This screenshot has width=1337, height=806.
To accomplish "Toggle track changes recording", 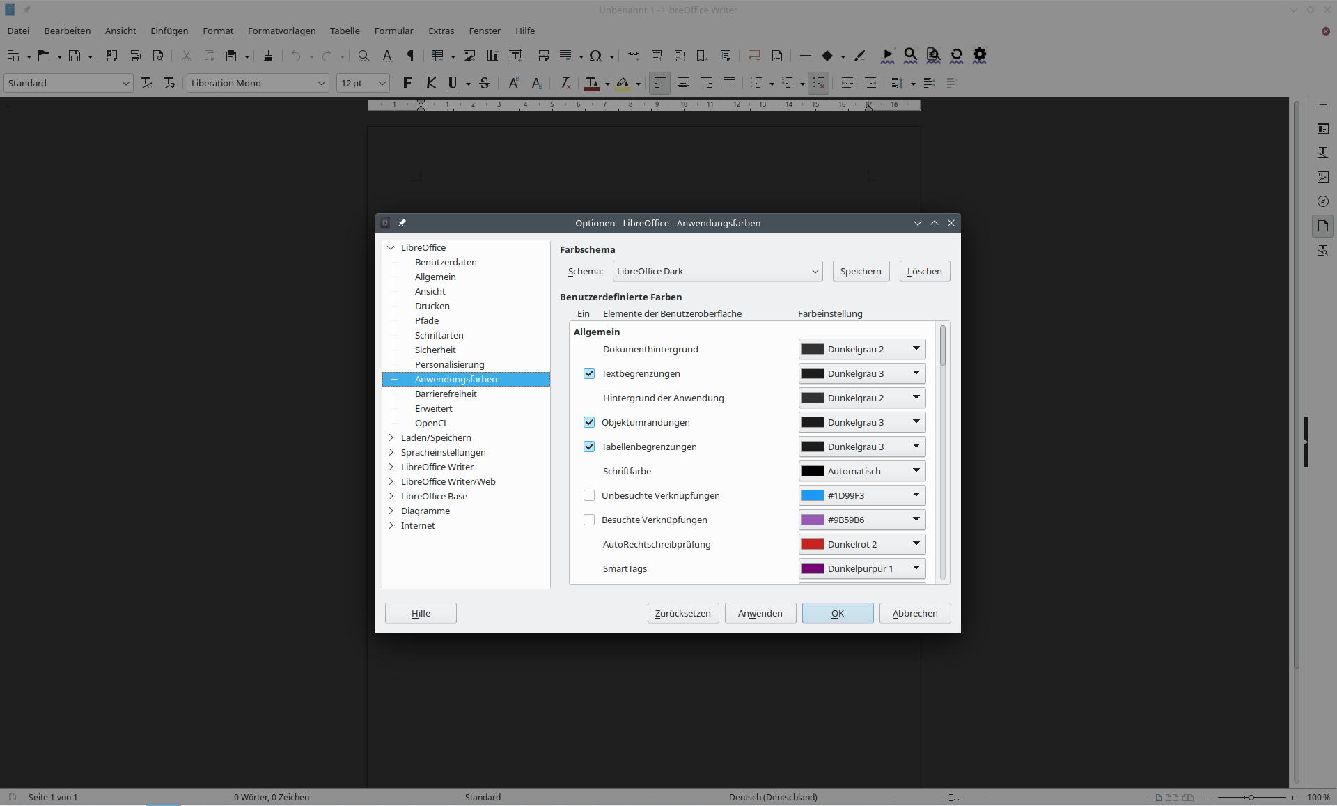I will tap(887, 56).
